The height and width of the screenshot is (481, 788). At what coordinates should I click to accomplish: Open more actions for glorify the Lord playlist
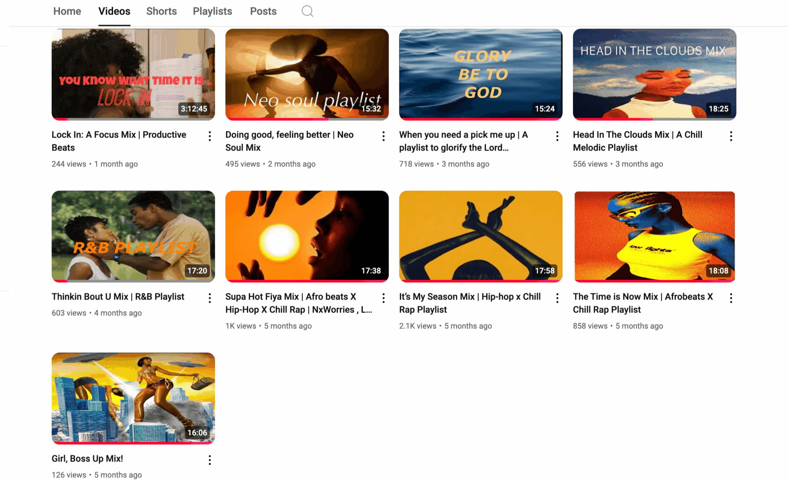point(557,136)
